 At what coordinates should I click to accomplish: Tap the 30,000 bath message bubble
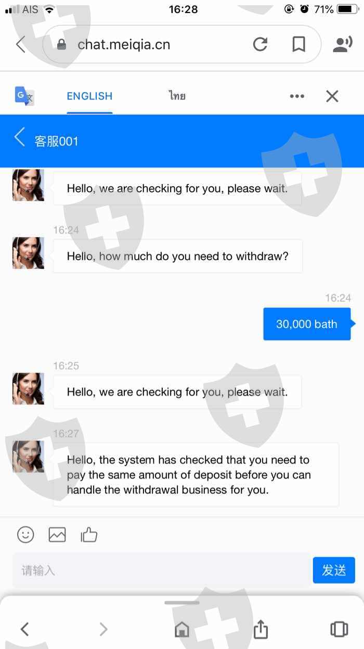[x=307, y=324]
